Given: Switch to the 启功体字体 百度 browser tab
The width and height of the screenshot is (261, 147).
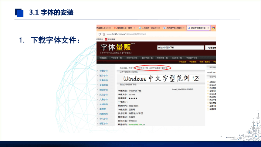Looking at the screenshot, I should point(174,28).
